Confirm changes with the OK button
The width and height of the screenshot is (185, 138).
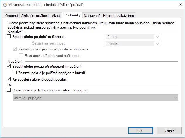click(x=140, y=131)
